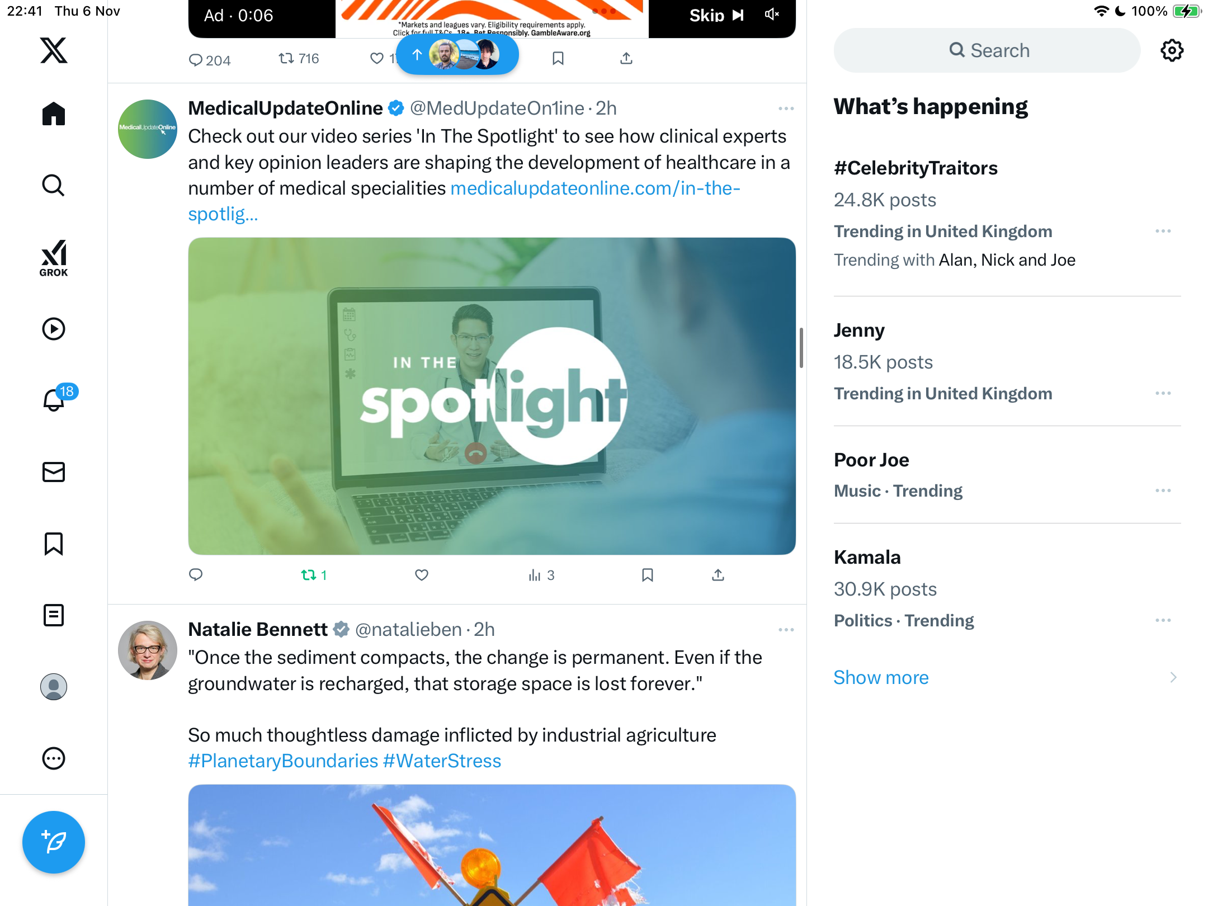Compose a new post with the blue button
The height and width of the screenshot is (906, 1208).
(54, 842)
